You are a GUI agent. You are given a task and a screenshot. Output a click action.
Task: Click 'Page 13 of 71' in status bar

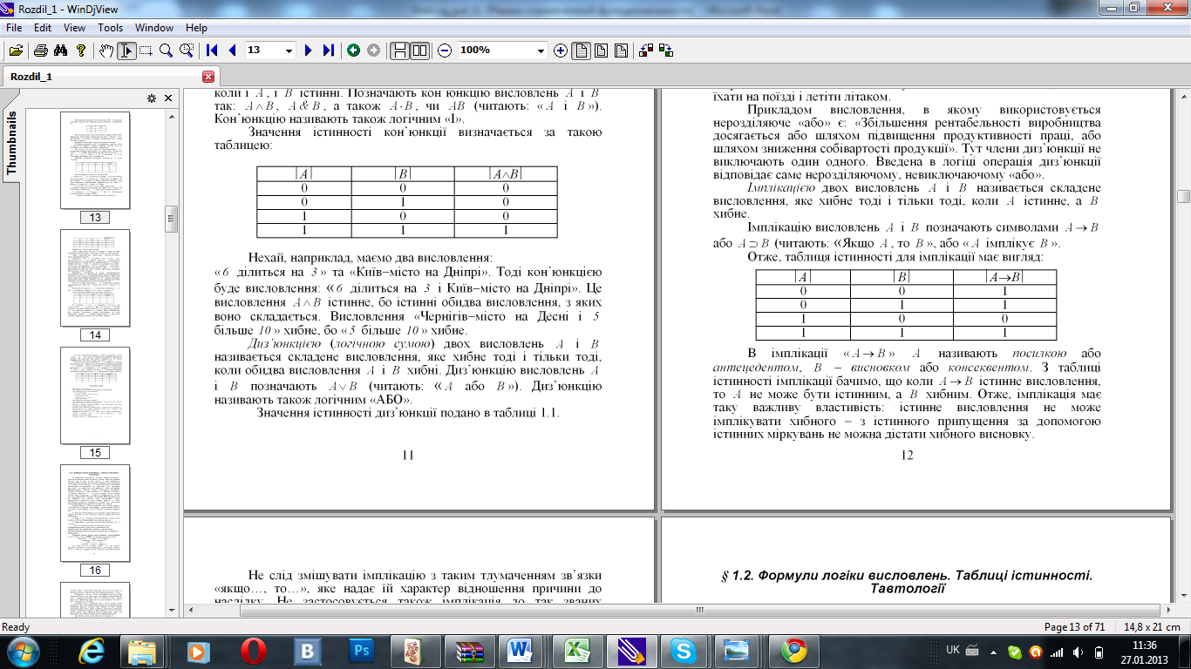point(1073,627)
